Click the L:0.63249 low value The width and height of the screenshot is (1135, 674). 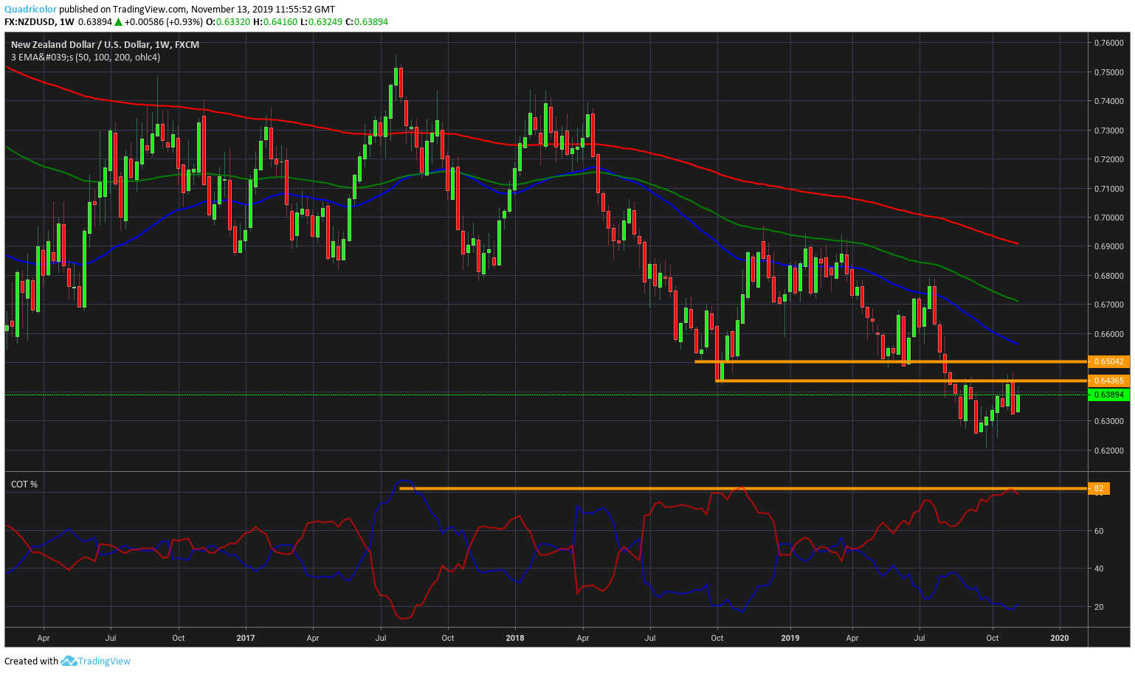pos(321,22)
